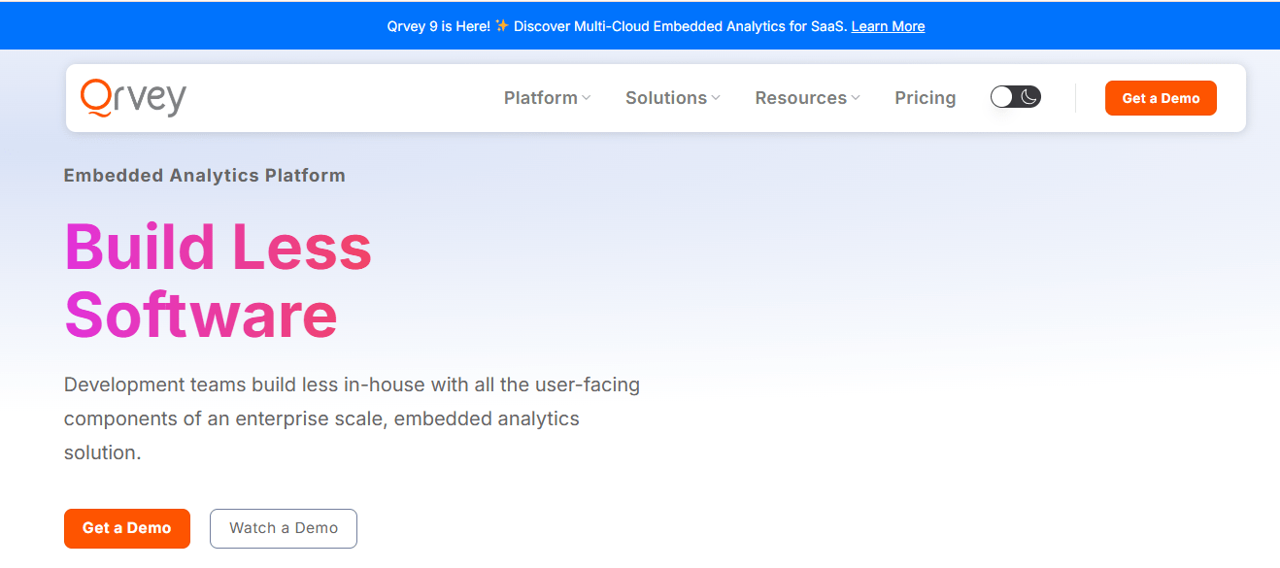Image resolution: width=1280 pixels, height=568 pixels.
Task: Click the Embedded Analytics Platform subtitle
Action: point(204,176)
